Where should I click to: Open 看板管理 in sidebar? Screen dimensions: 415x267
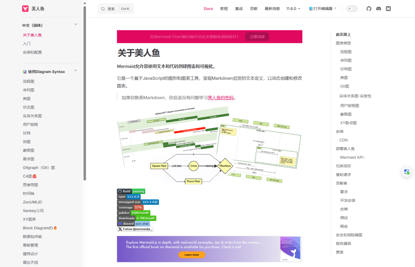tap(30, 245)
